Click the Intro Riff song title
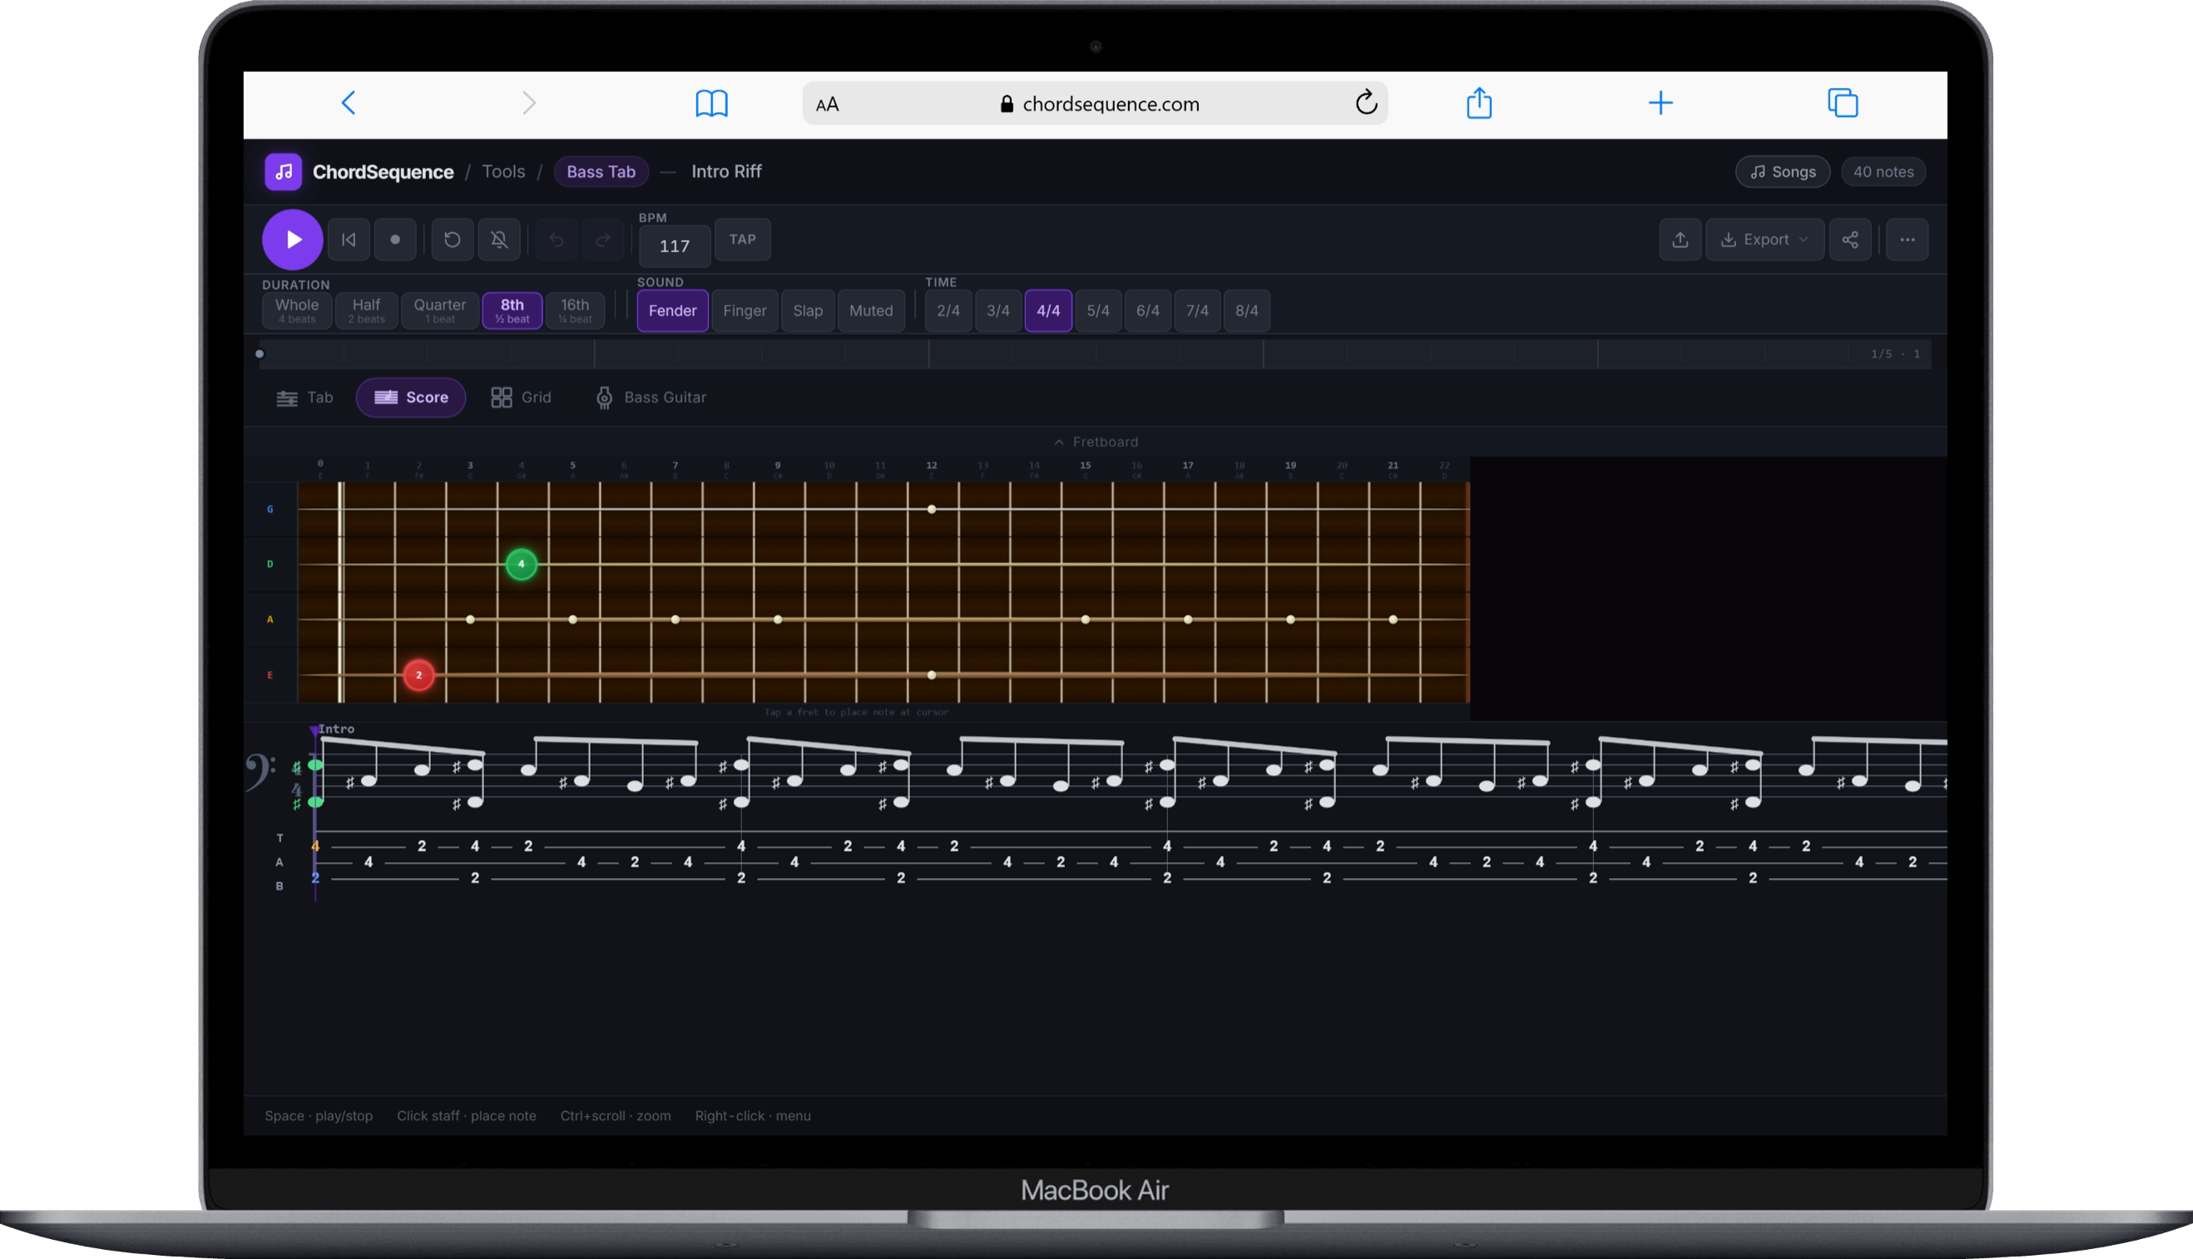 [x=726, y=171]
